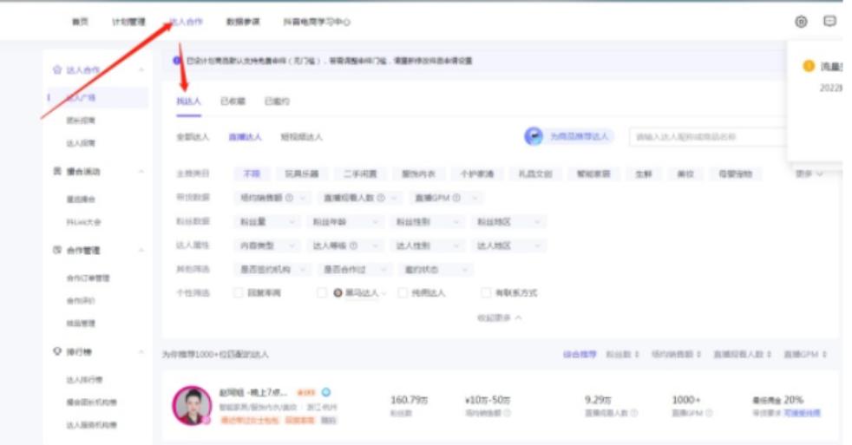Click 为商品推荐达人 button
The height and width of the screenshot is (445, 852).
pyautogui.click(x=569, y=136)
